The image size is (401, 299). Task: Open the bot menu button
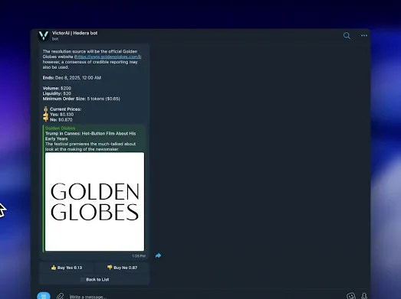44,296
